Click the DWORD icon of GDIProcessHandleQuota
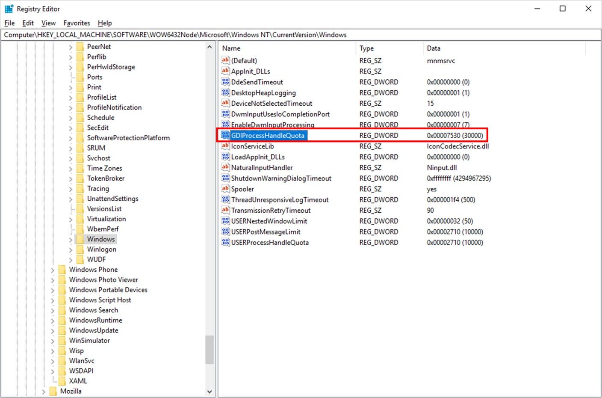Viewport: 602px width, 398px height. pyautogui.click(x=225, y=135)
